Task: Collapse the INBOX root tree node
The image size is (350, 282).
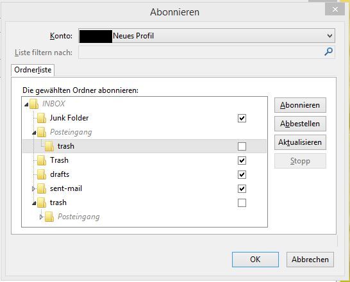Action: tap(26, 104)
